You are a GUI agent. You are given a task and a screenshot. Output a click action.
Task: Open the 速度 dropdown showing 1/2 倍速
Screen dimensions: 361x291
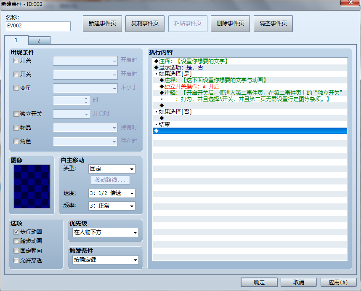pyautogui.click(x=111, y=193)
